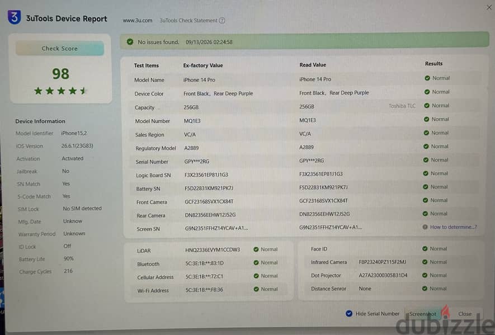Click the Sales Region Normal check icon
The height and width of the screenshot is (335, 495).
coord(426,133)
